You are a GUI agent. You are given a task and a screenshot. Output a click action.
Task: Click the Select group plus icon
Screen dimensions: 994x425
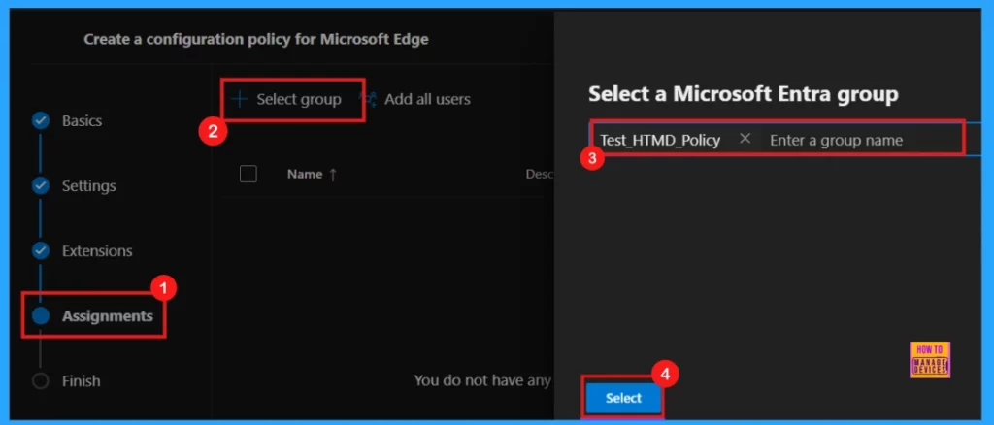tap(240, 99)
